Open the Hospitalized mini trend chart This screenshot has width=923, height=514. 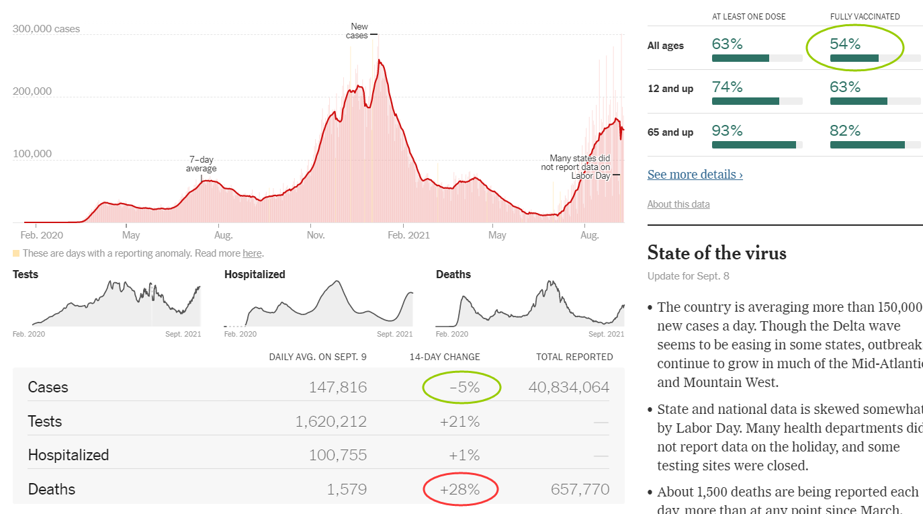[318, 304]
